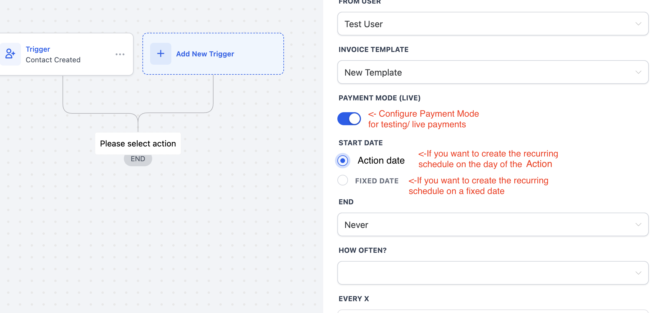Select the Action date radio button
660x313 pixels.
coord(343,161)
